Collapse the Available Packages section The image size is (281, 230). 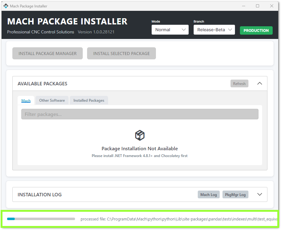[x=260, y=83]
